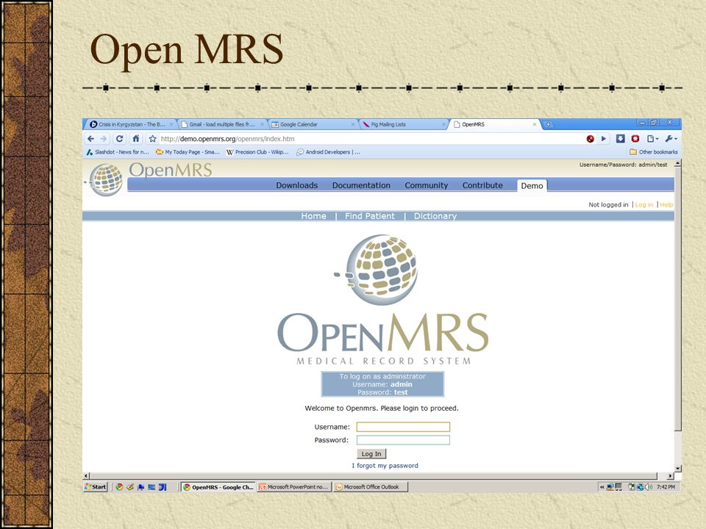This screenshot has width=706, height=529.
Task: Open the wrench settings menu
Action: pyautogui.click(x=671, y=139)
